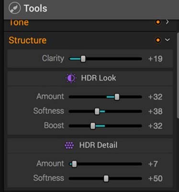Click the panel's vertical scrollbar
179x192 pixels.
pyautogui.click(x=178, y=75)
